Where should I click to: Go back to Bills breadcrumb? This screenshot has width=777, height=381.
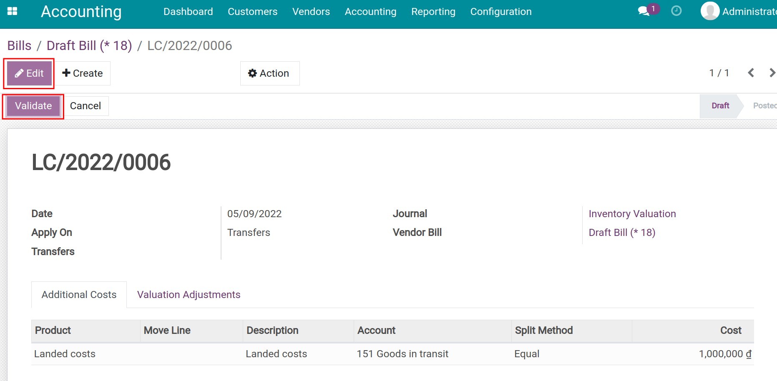pos(19,45)
